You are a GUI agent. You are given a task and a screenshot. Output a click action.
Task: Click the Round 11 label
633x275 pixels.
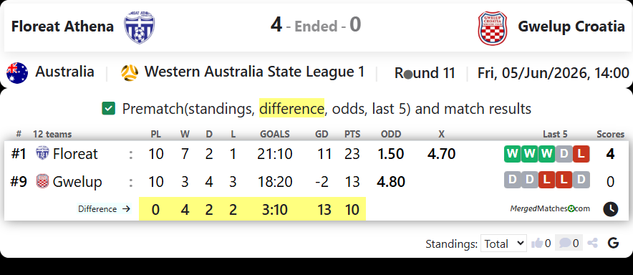(425, 73)
